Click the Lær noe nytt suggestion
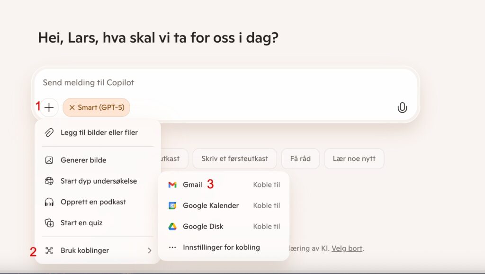485x274 pixels. coord(354,159)
